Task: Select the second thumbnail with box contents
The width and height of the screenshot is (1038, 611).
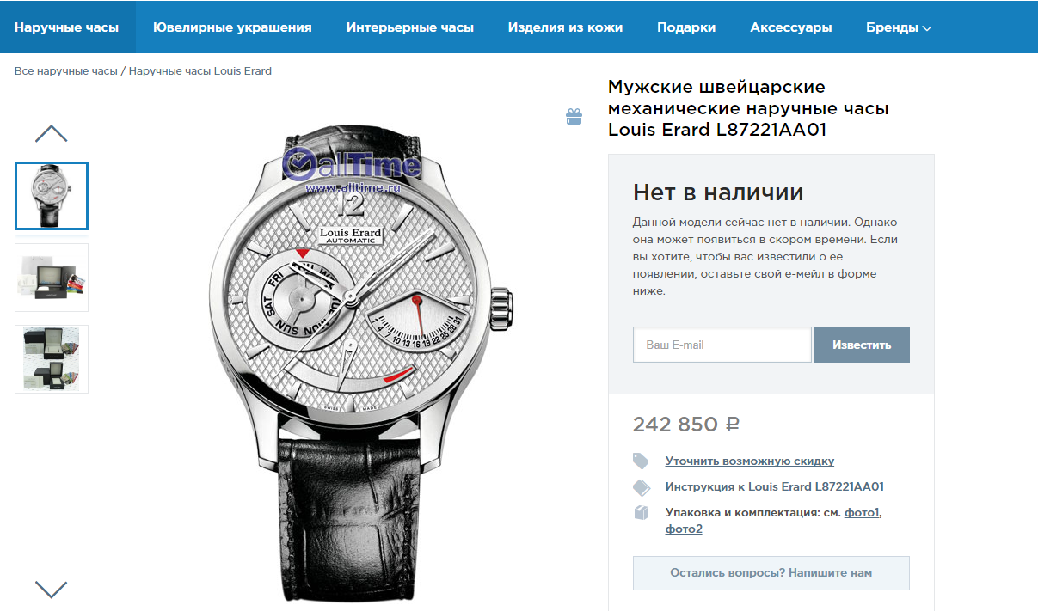Action: (52, 278)
